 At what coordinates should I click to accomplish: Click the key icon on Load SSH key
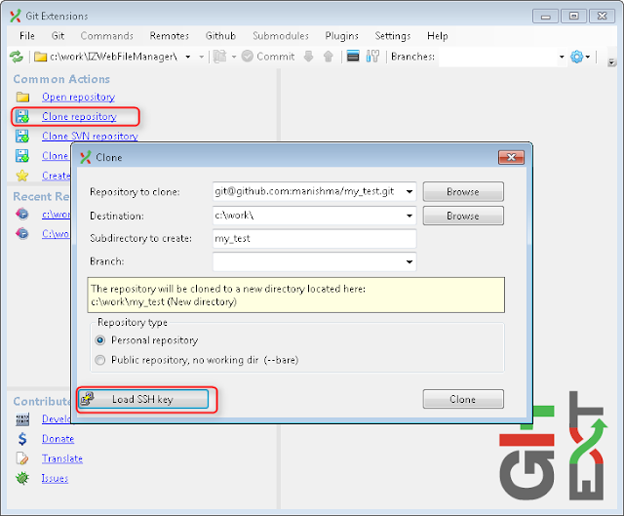pyautogui.click(x=87, y=399)
